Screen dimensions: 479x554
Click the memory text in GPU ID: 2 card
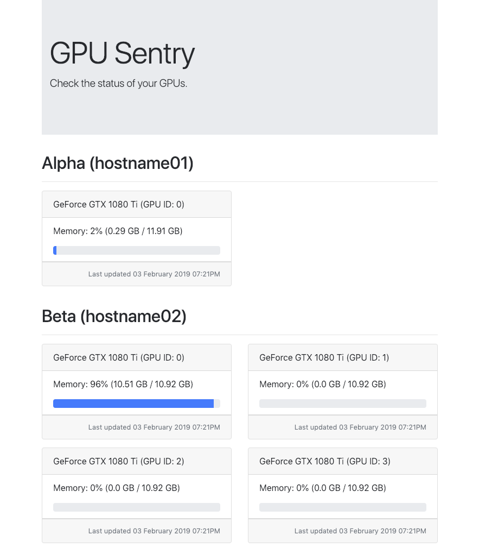click(117, 488)
